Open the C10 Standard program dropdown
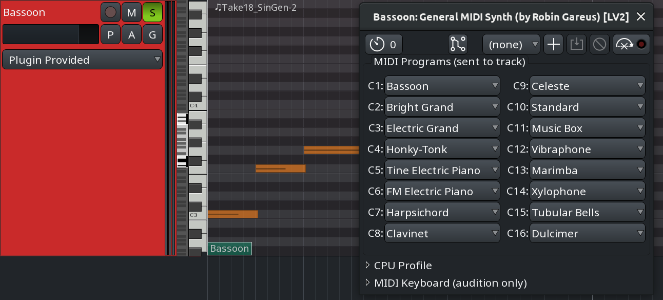Viewport: 663px width, 300px height. (x=588, y=107)
